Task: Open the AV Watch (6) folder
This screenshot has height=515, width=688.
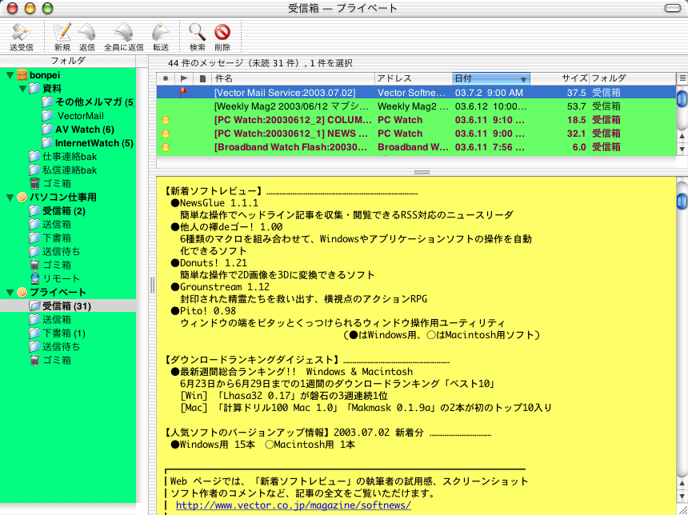Action: coord(78,130)
